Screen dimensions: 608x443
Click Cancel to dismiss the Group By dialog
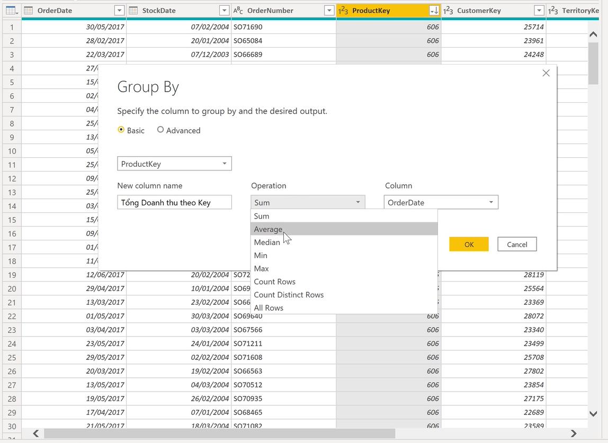point(516,244)
